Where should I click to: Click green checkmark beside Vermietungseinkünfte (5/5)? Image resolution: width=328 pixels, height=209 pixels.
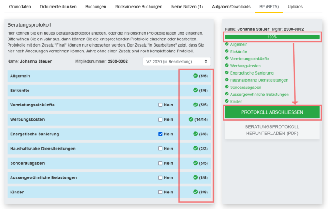195,105
